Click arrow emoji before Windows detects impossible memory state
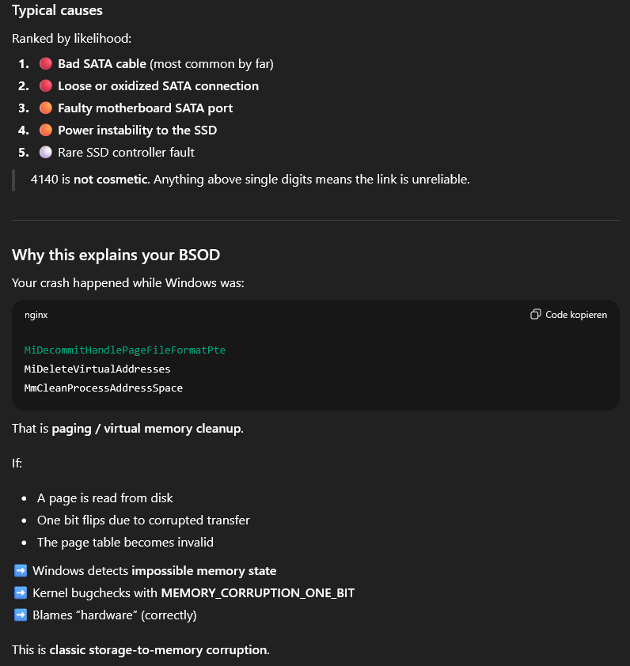The image size is (630, 666). tap(21, 570)
